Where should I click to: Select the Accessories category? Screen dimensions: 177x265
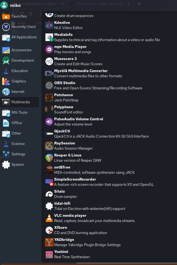[x=19, y=50]
